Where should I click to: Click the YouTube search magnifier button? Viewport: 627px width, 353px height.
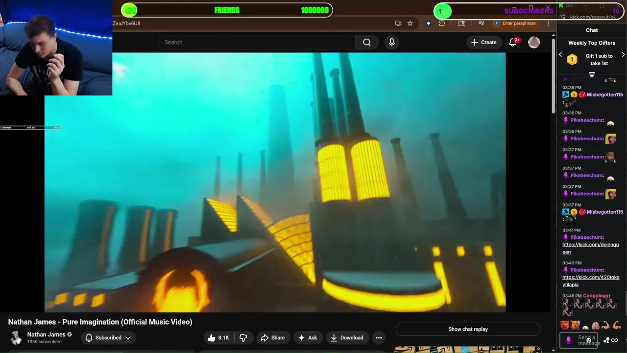366,42
